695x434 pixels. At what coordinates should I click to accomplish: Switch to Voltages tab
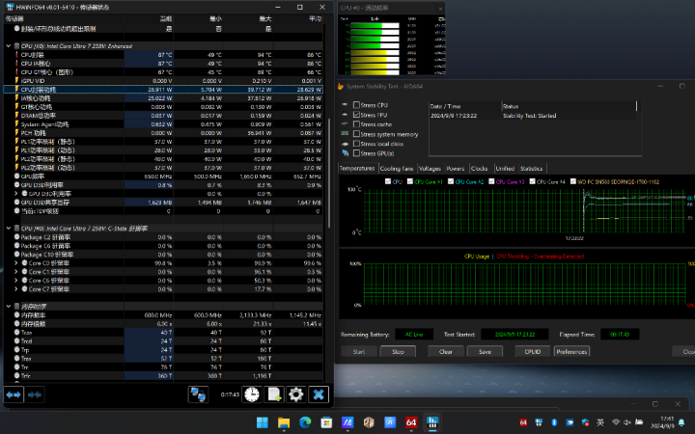430,169
